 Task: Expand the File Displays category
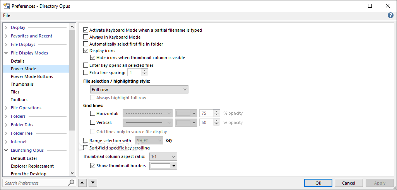click(x=6, y=44)
